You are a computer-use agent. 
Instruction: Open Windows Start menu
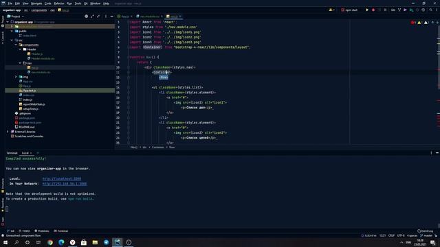(x=5, y=242)
